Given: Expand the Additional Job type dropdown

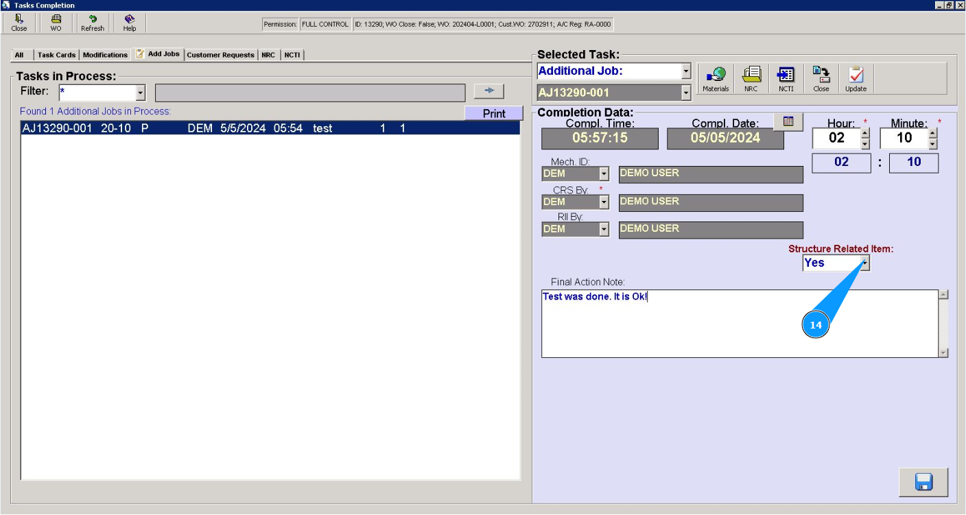Looking at the screenshot, I should [686, 71].
